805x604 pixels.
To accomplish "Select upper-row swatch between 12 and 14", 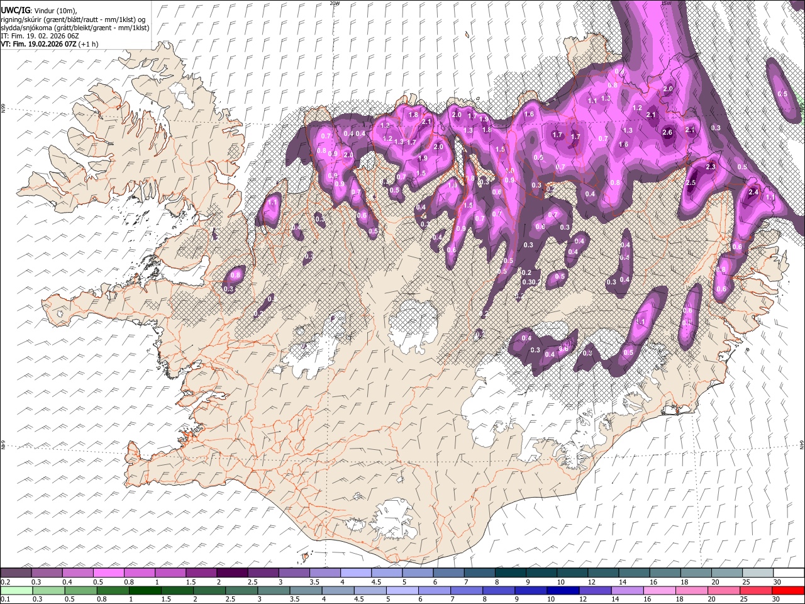I will click(603, 573).
